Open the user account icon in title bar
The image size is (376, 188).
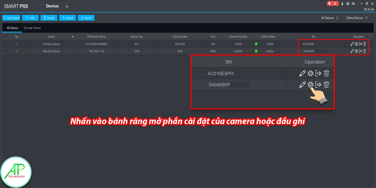click(x=343, y=4)
